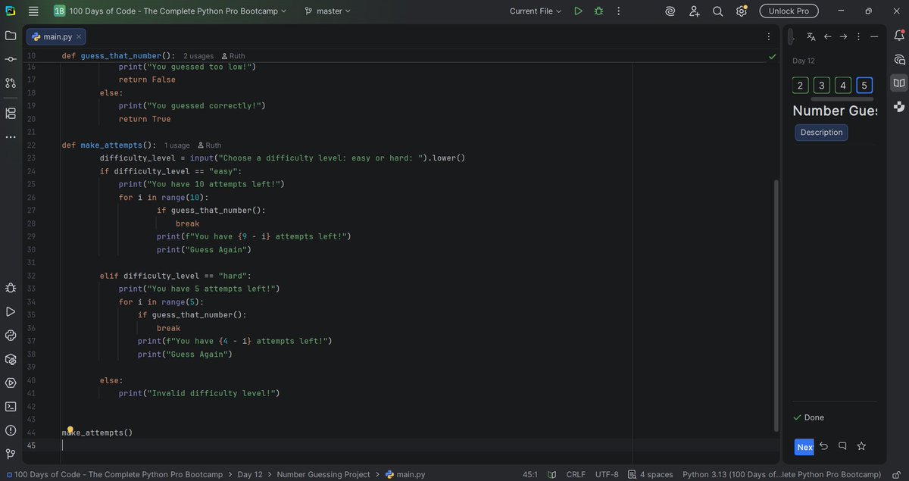Open the AI assistant swirl icon in toolbar
This screenshot has height=481, width=909.
(670, 11)
